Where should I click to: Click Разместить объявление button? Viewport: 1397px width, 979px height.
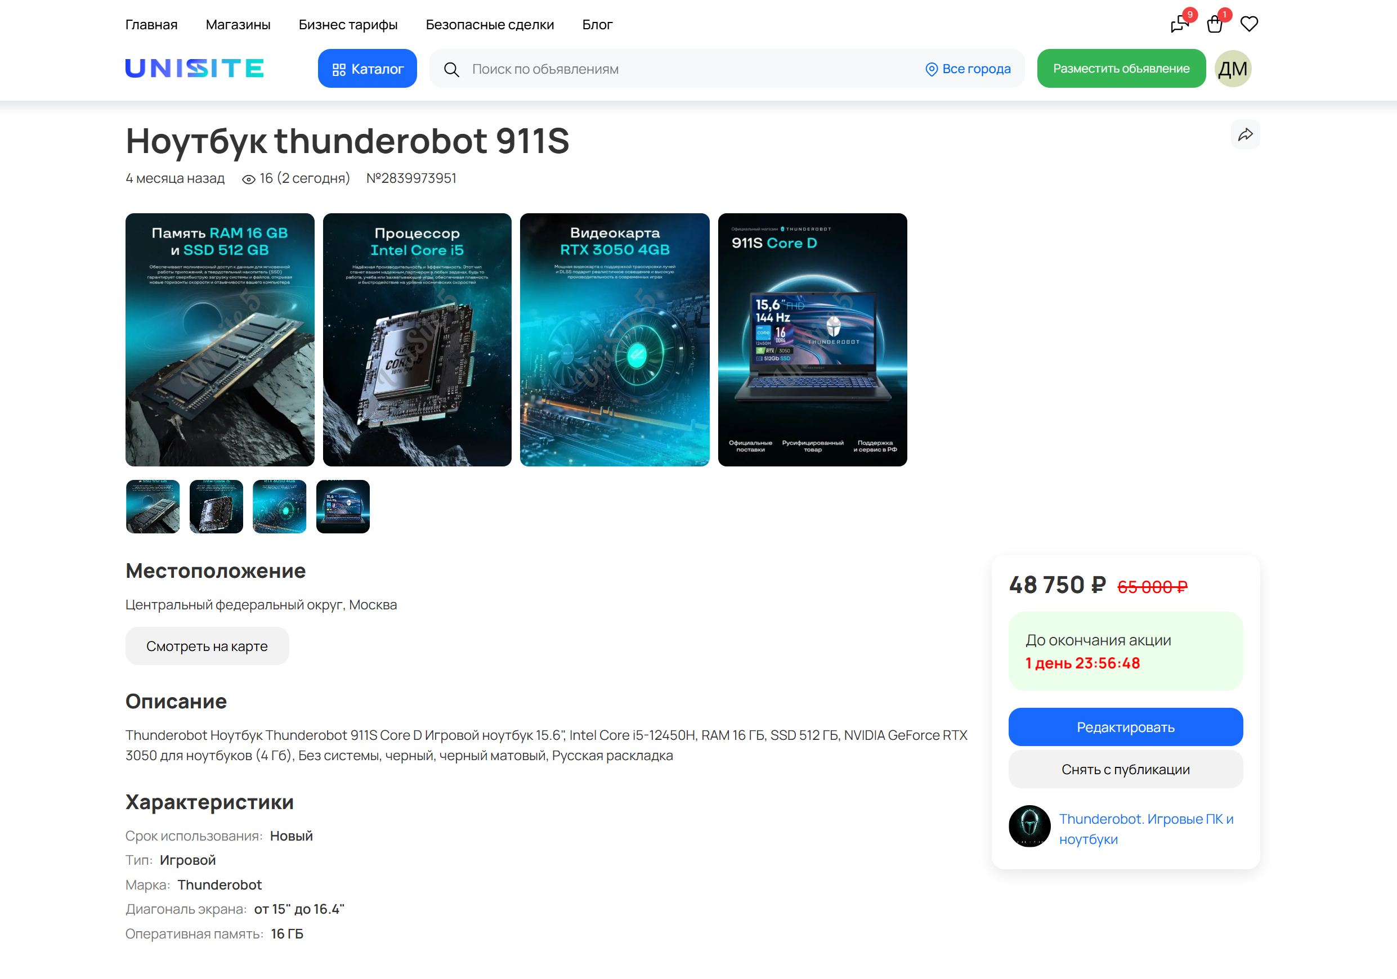(1121, 69)
